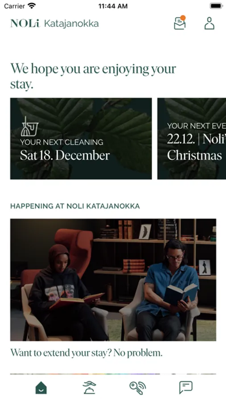Click the NOLi logo
The image size is (226, 401).
pyautogui.click(x=25, y=23)
